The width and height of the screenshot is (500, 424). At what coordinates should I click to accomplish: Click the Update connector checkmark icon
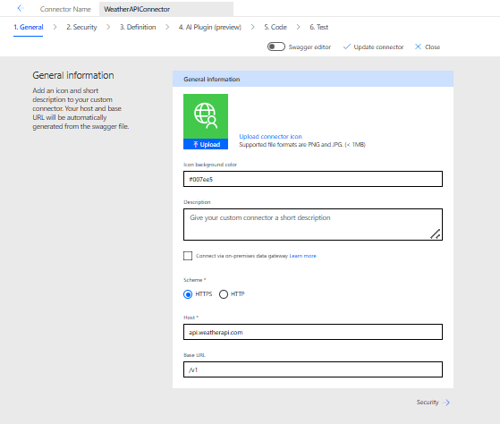click(x=347, y=47)
